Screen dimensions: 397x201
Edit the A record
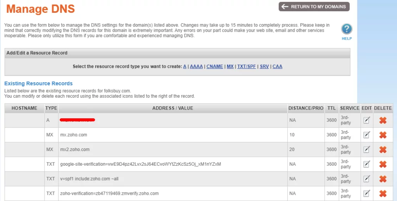click(366, 120)
